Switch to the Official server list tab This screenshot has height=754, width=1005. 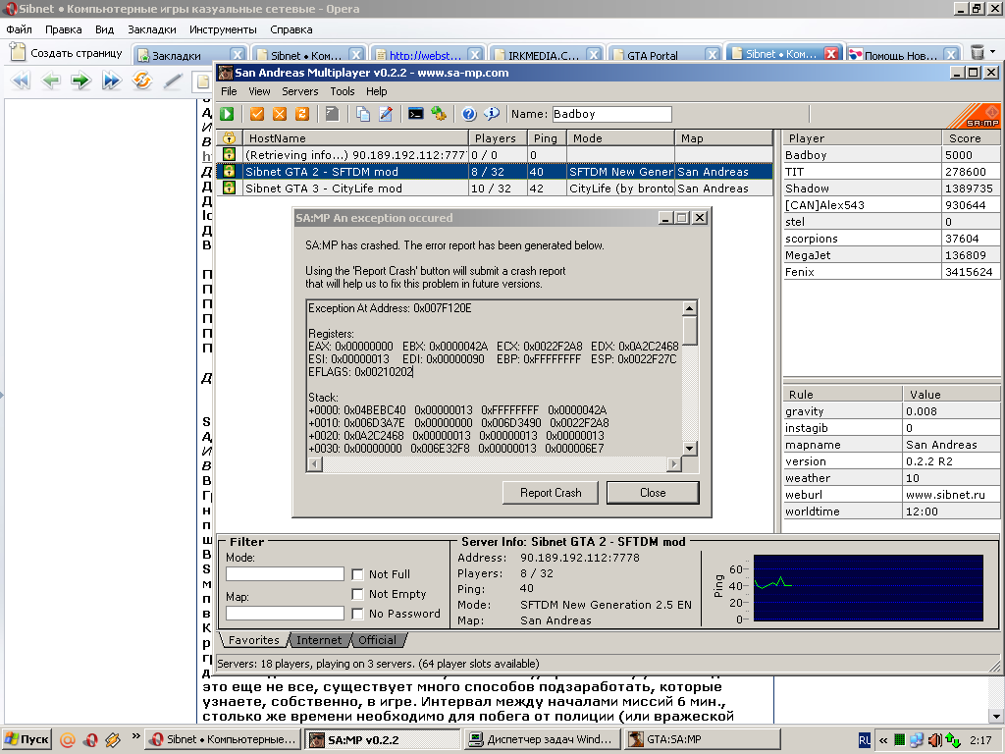[378, 640]
